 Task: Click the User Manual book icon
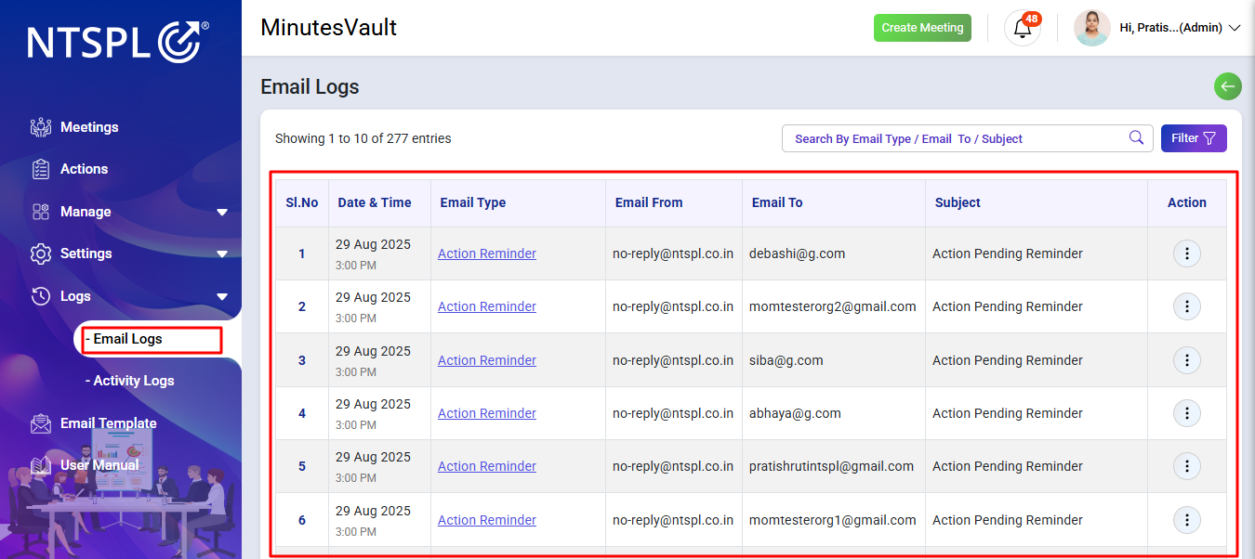coord(40,465)
